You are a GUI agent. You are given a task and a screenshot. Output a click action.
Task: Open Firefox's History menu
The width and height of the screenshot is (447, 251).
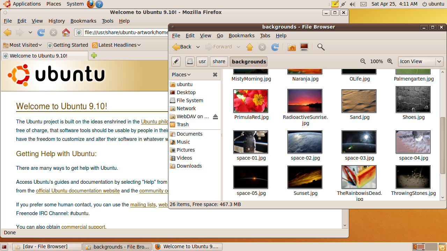57,21
